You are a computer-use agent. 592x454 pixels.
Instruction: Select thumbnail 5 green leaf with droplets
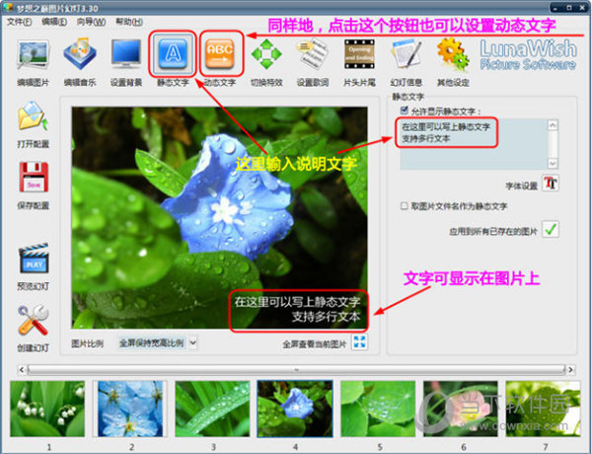pyautogui.click(x=378, y=409)
